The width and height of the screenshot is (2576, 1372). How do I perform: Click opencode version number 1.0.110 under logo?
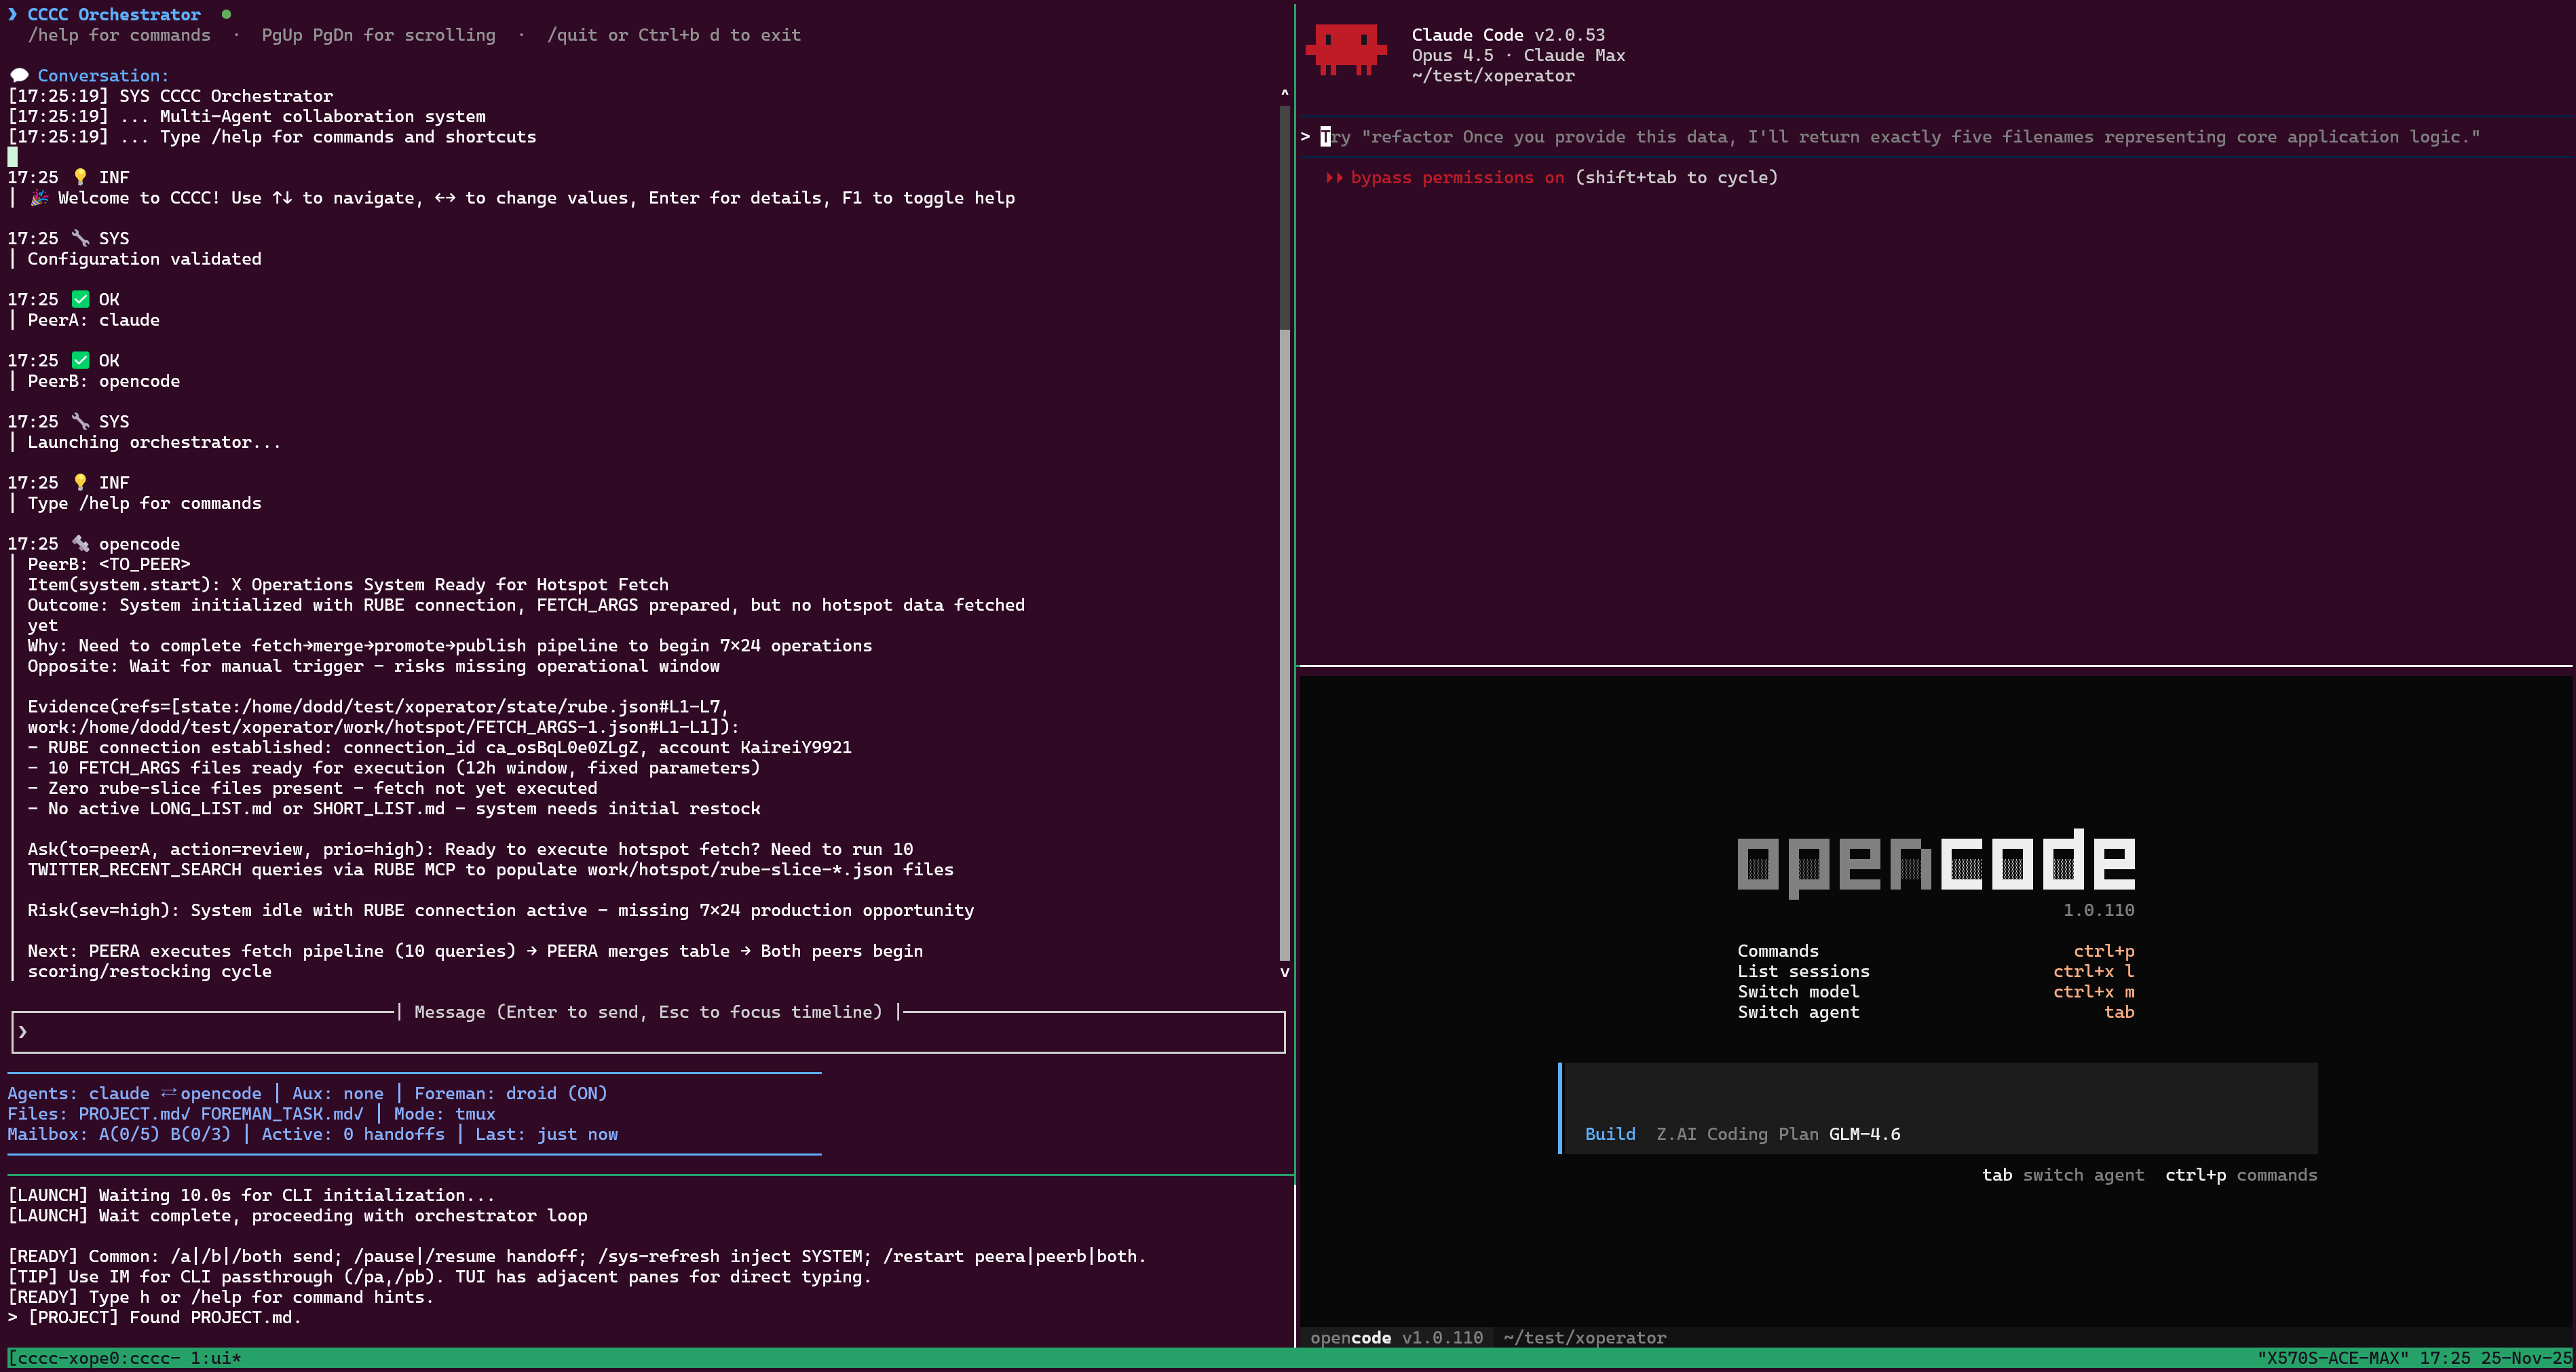tap(2098, 910)
